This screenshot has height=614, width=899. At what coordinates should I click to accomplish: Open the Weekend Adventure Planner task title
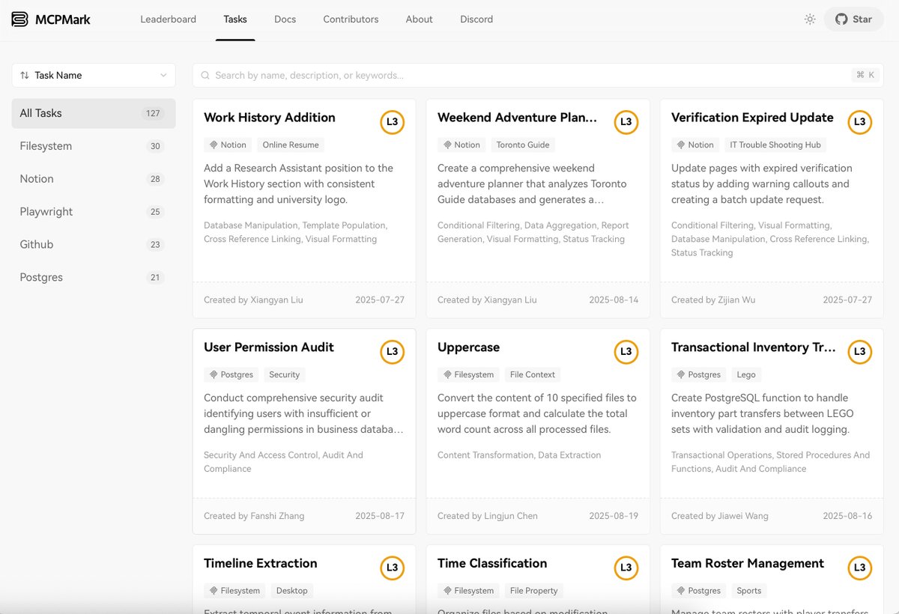pos(518,118)
